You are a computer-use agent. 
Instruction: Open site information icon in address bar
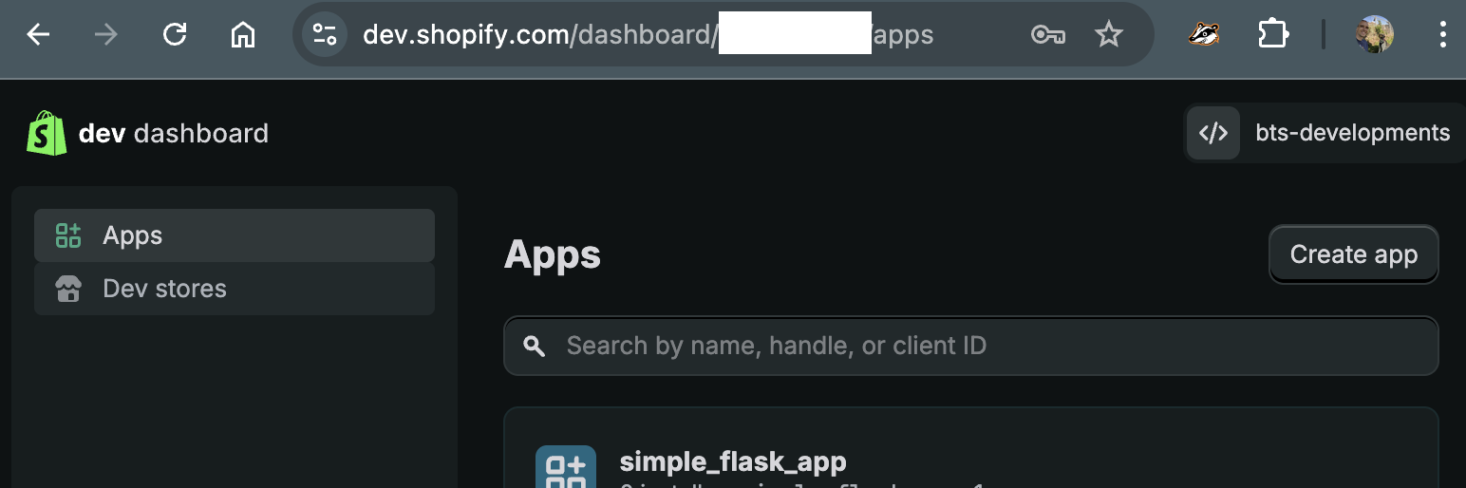325,35
